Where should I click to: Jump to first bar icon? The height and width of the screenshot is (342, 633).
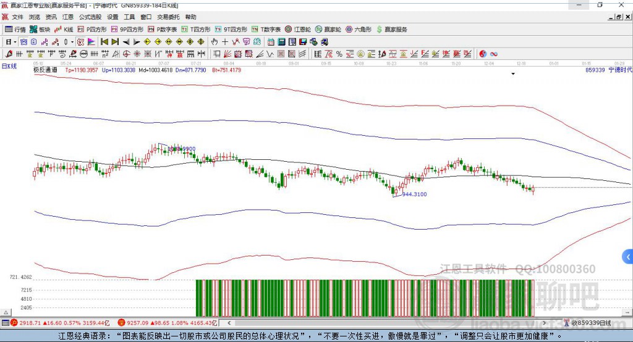coord(104,42)
